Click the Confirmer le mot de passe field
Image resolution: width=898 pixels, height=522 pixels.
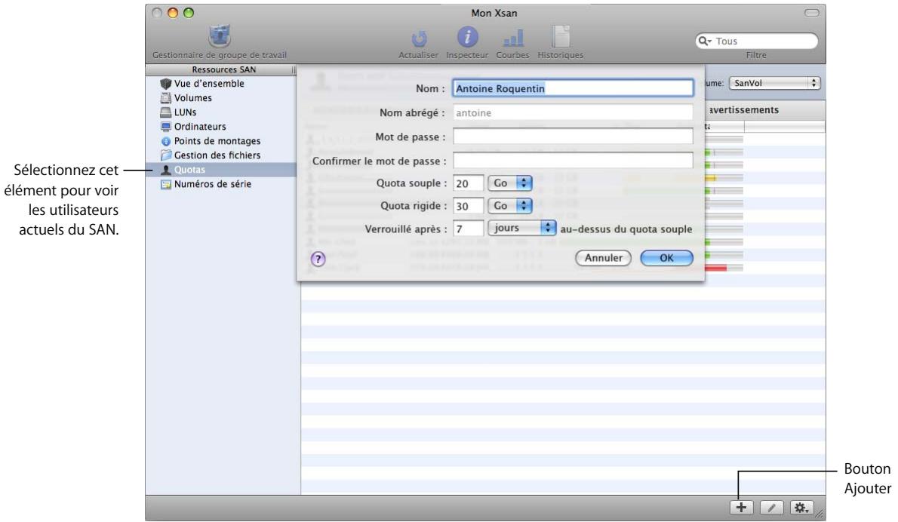(573, 160)
